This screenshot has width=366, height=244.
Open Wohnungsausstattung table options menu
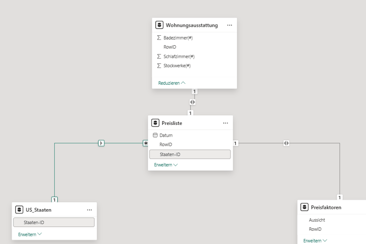[229, 25]
